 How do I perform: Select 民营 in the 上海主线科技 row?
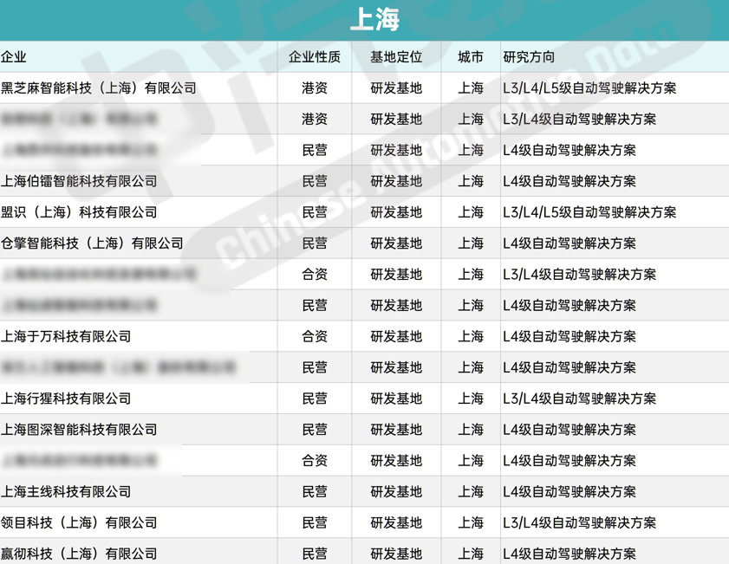(x=315, y=491)
